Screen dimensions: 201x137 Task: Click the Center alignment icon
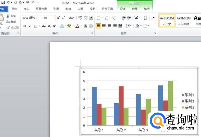(x=104, y=26)
